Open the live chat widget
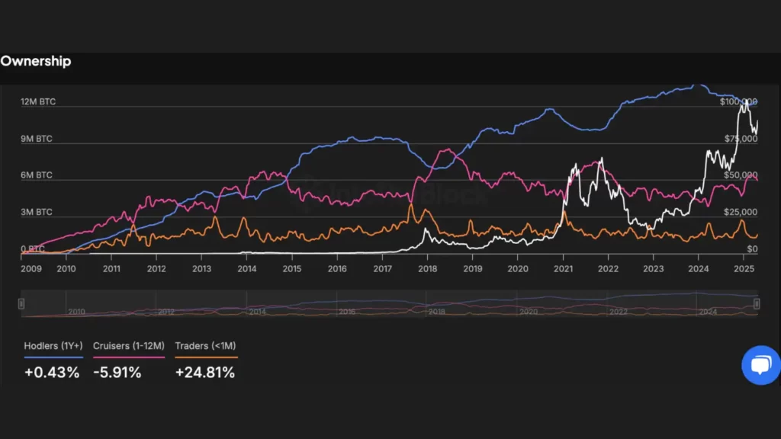Image resolution: width=781 pixels, height=439 pixels. point(760,365)
